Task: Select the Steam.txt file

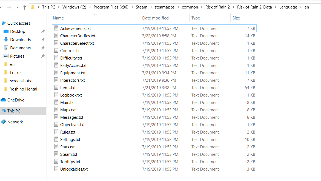Action: pyautogui.click(x=68, y=154)
